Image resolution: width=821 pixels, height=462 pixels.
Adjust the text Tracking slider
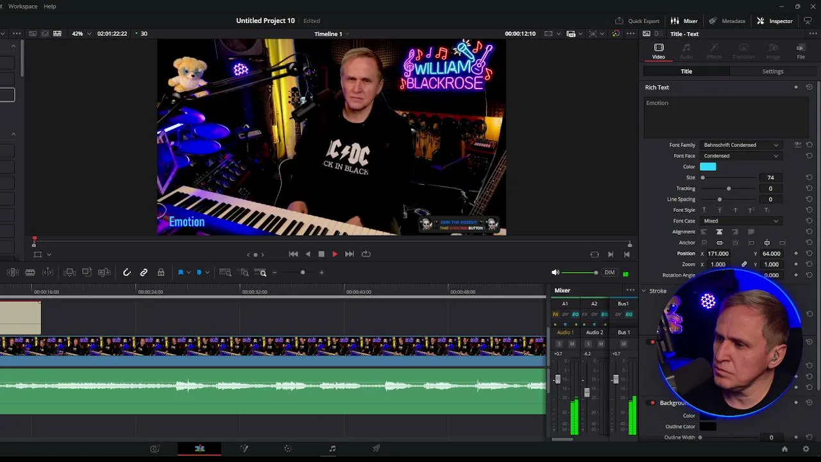point(729,189)
